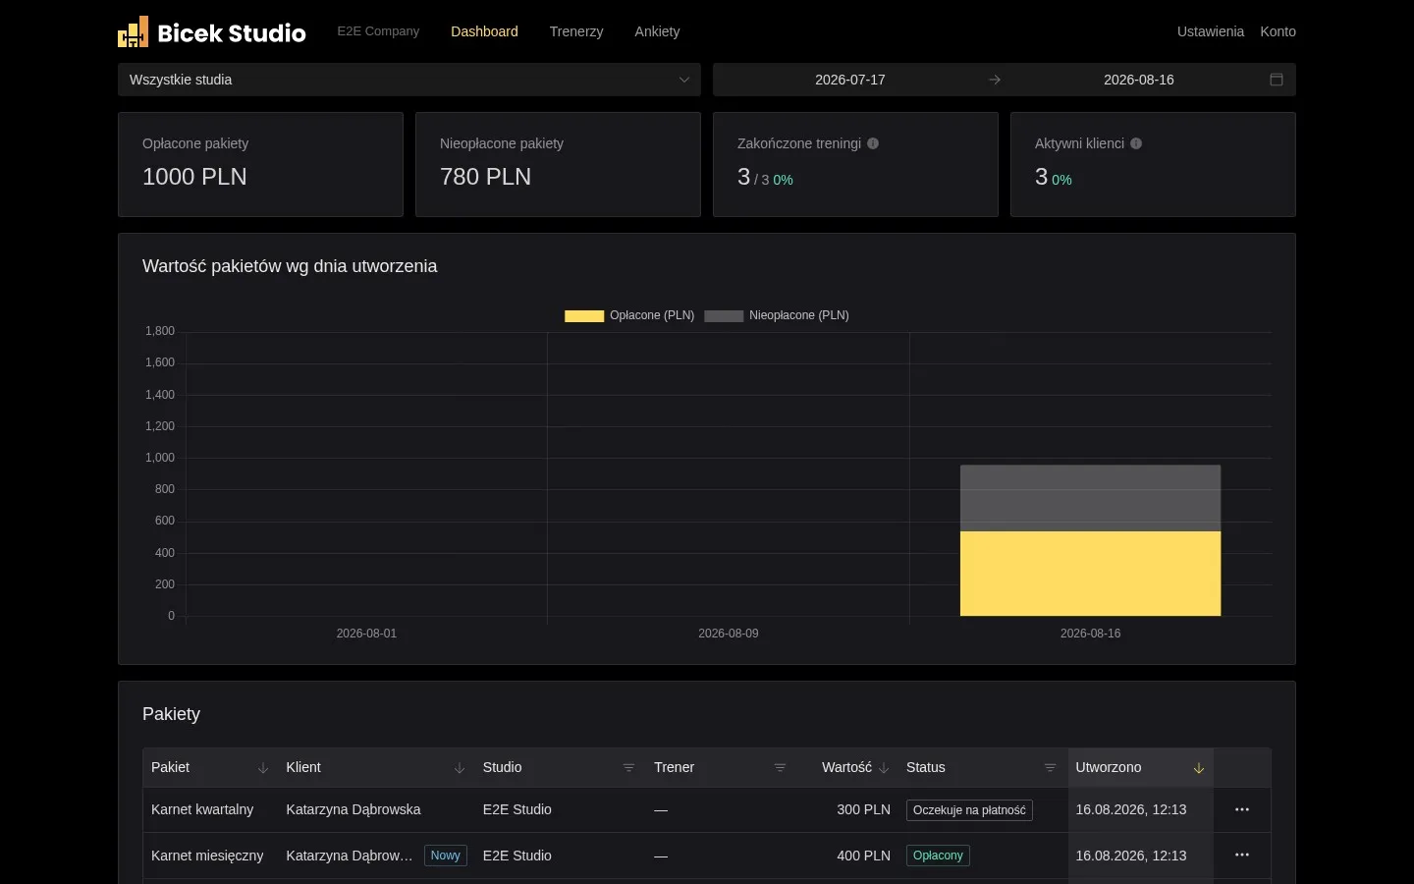Viewport: 1414px width, 884px height.
Task: Open Ustawienia link
Action: pos(1211,31)
